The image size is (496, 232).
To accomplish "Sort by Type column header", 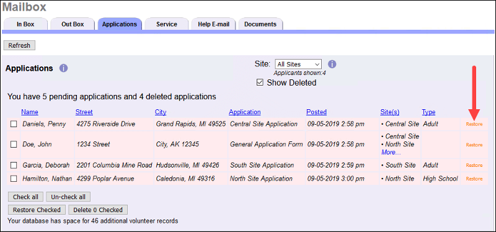I will pyautogui.click(x=428, y=112).
